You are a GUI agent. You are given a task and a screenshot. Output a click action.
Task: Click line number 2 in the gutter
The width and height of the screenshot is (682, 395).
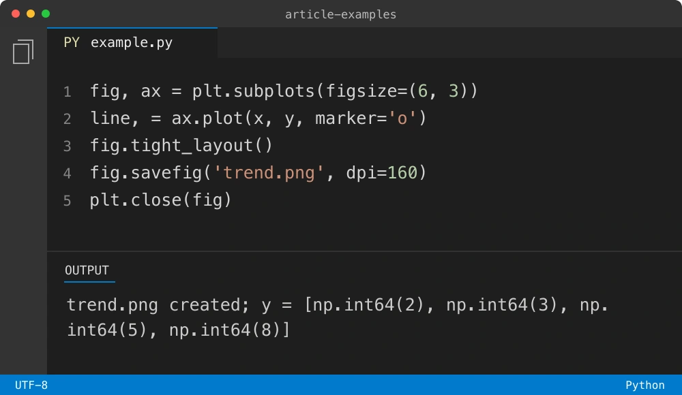coord(67,118)
